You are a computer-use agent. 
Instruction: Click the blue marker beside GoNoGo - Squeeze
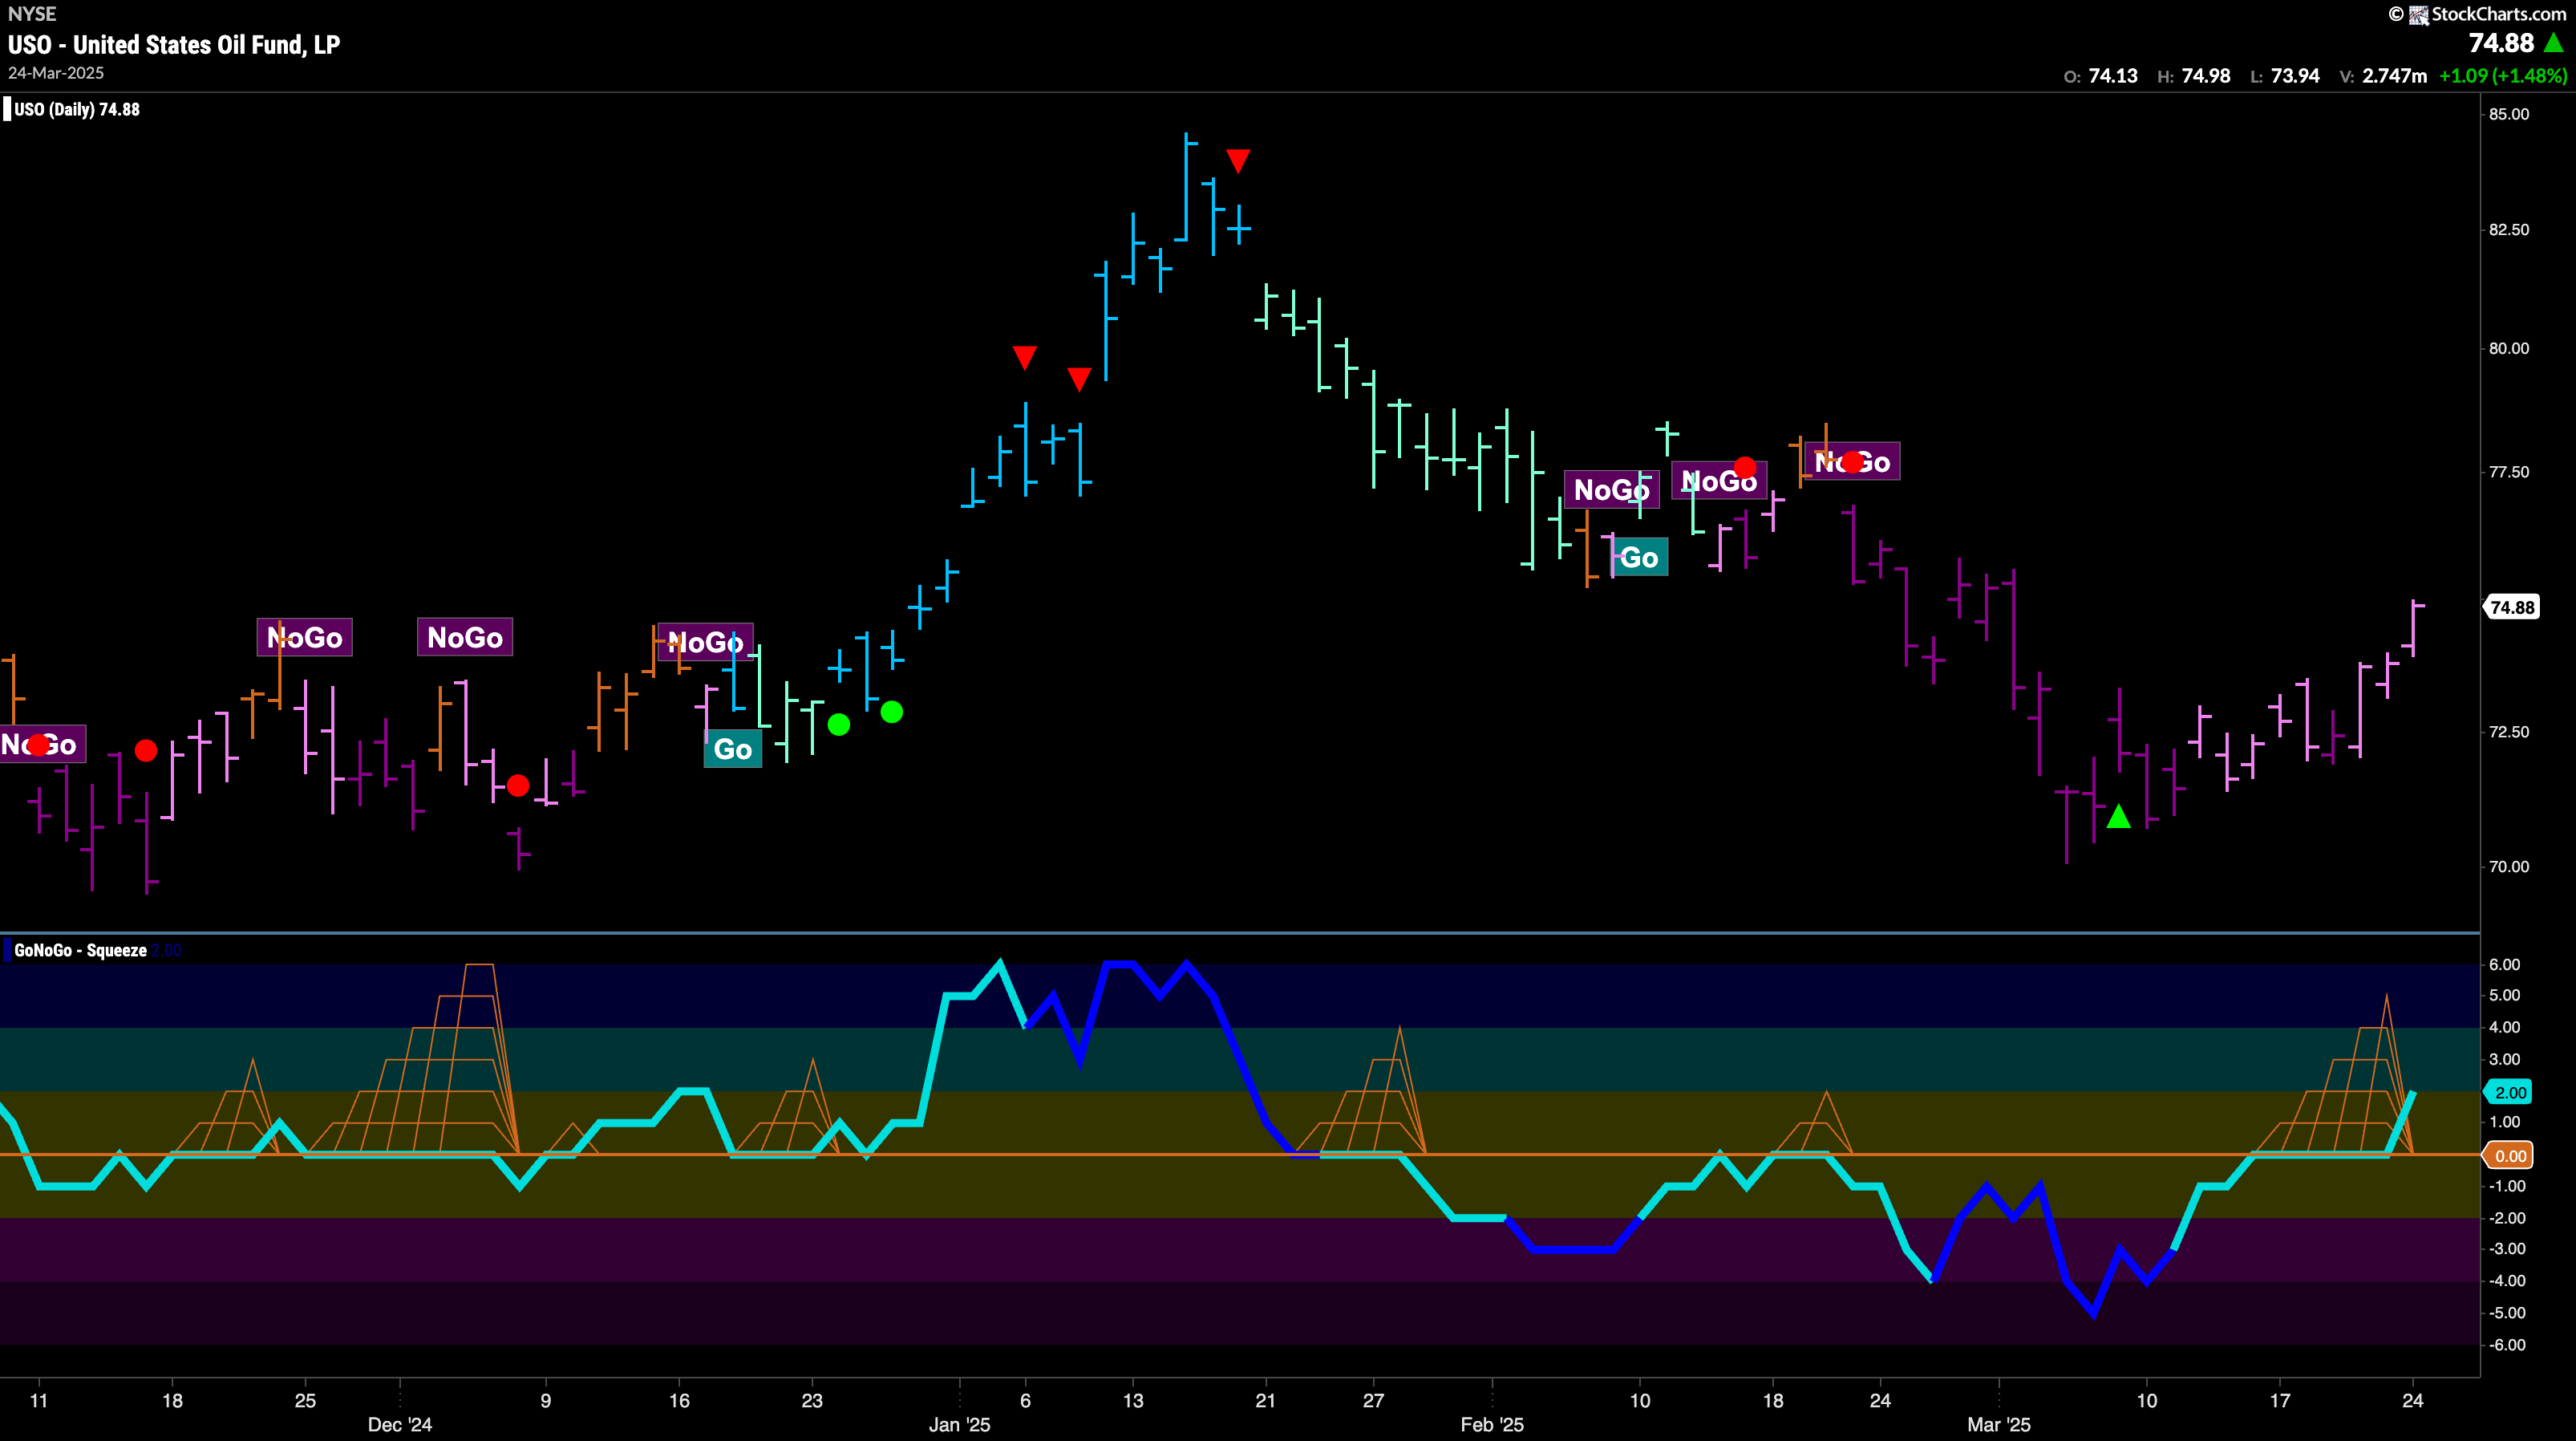pyautogui.click(x=7, y=950)
